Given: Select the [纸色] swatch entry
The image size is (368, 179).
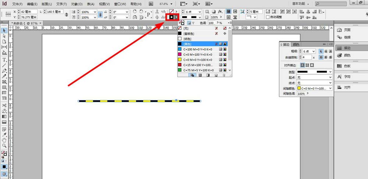Looking at the screenshot, I should tap(188, 39).
